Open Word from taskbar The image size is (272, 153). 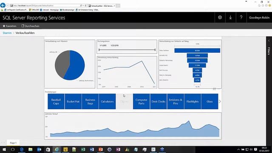pos(92,149)
